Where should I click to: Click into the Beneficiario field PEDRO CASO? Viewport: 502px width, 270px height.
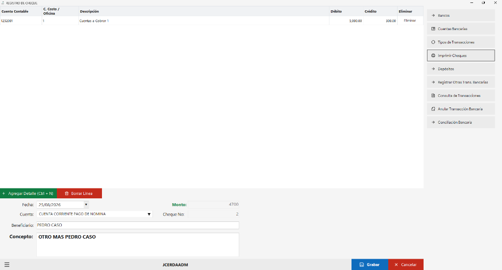pos(138,225)
